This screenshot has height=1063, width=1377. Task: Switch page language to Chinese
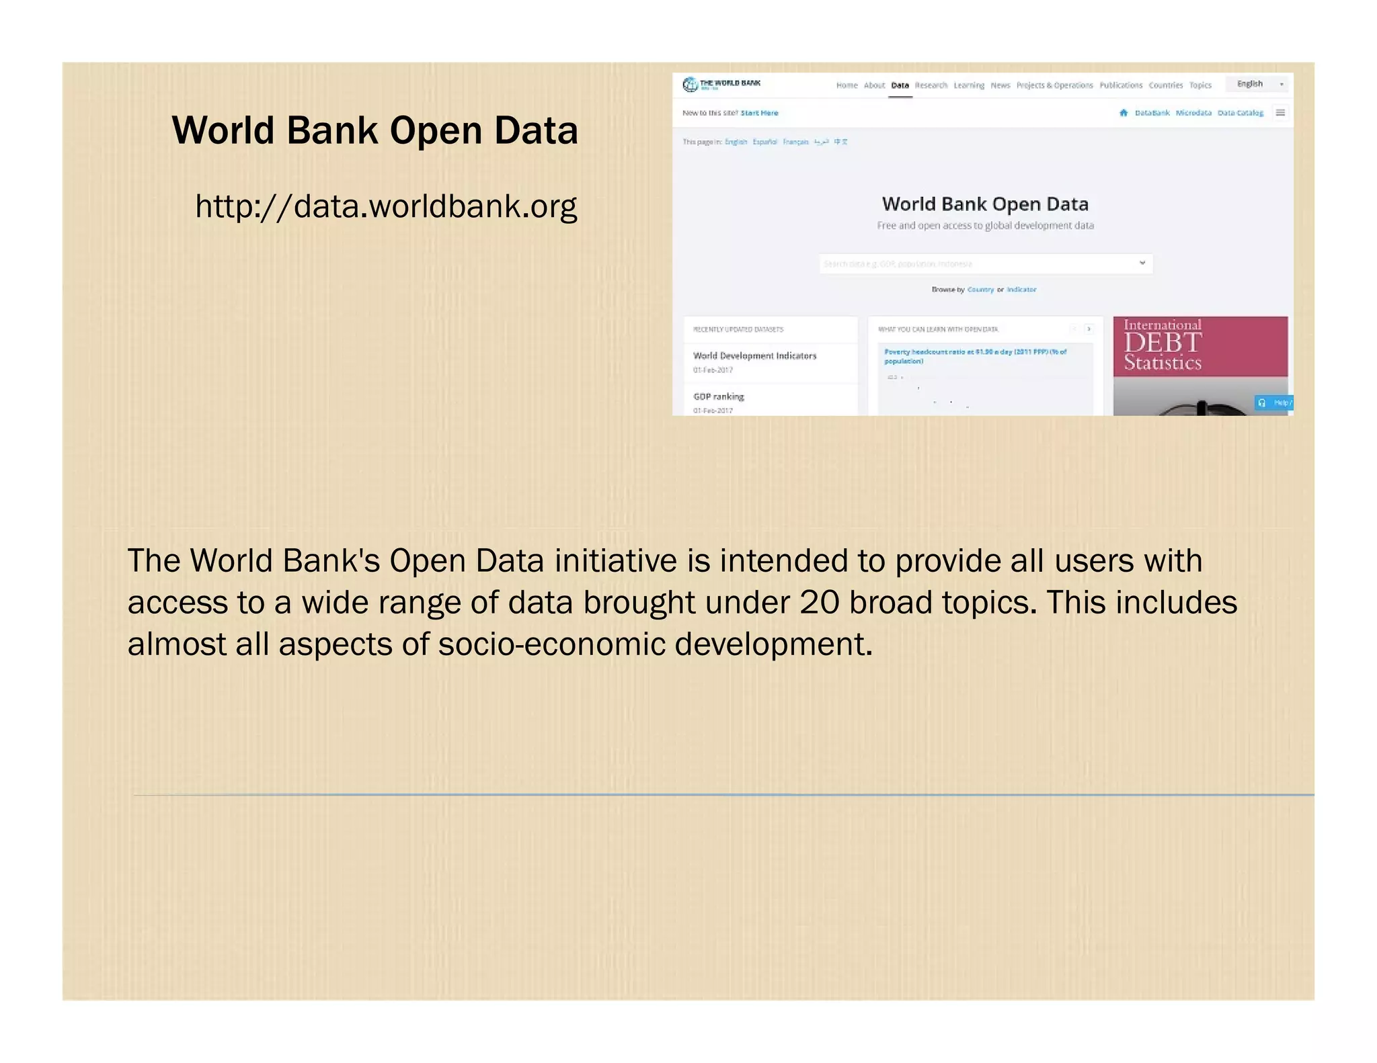tap(840, 142)
